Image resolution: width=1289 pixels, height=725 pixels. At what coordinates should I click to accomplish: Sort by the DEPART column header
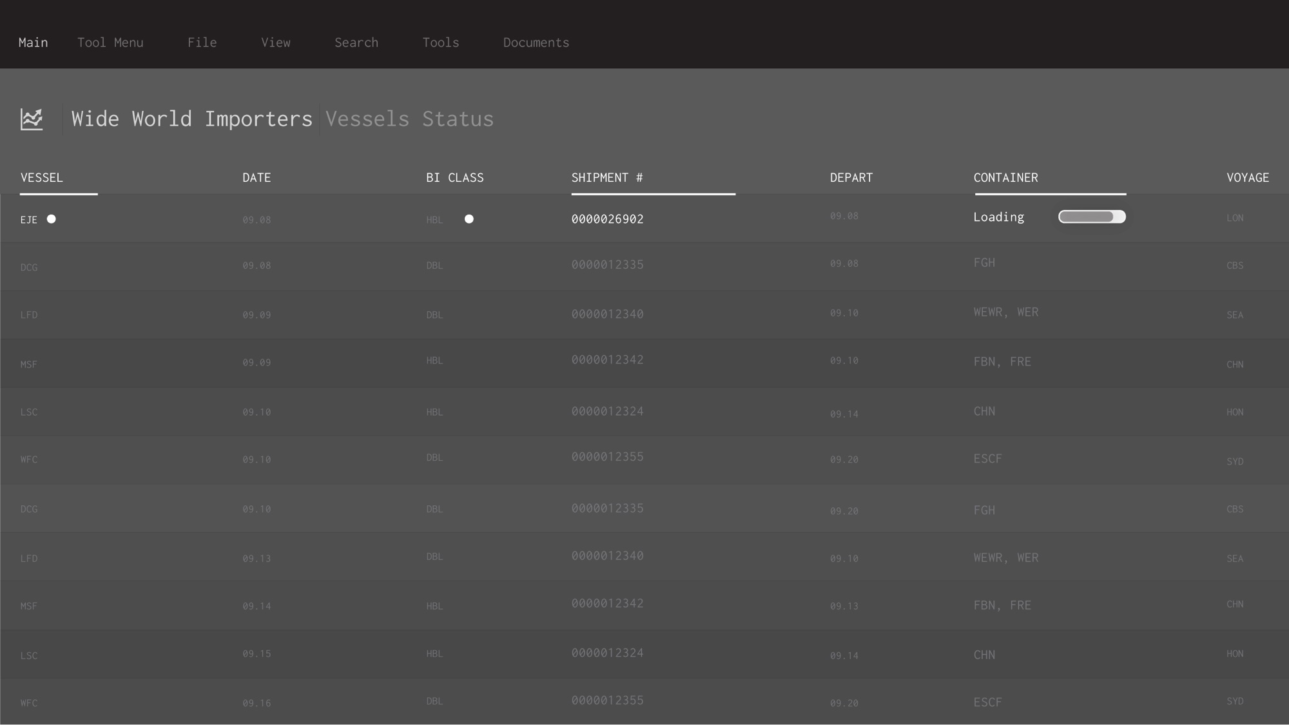[851, 178]
